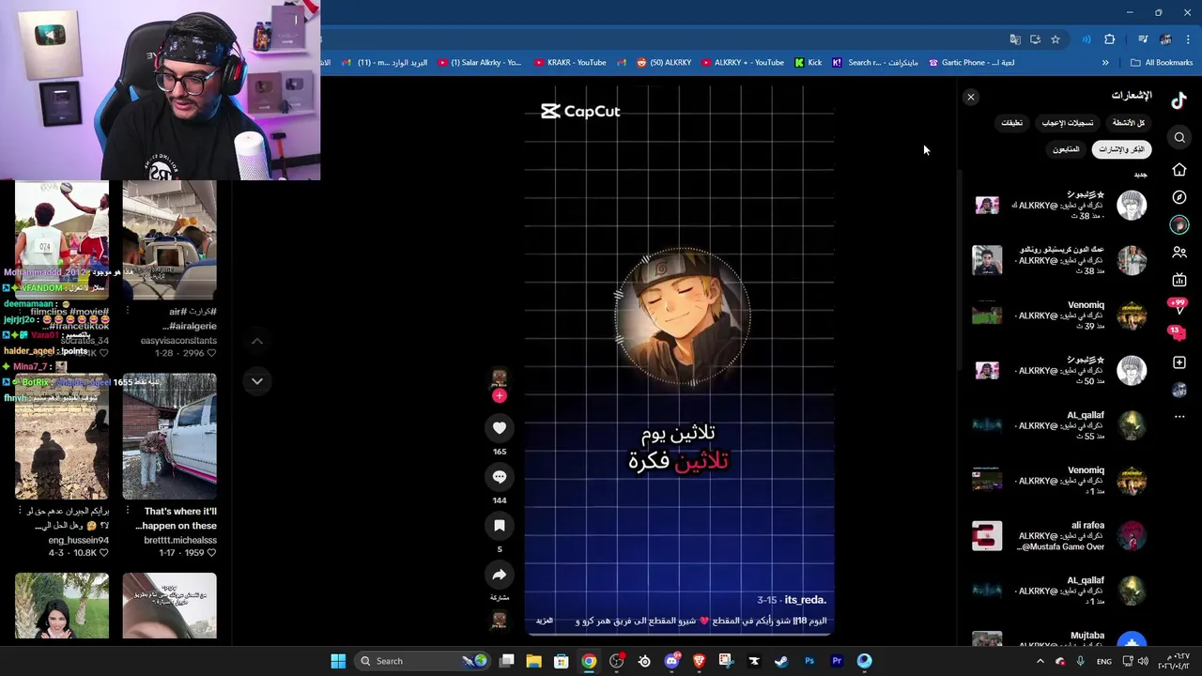Open eng_hussein94 shadow video thumbnail

[x=62, y=437]
